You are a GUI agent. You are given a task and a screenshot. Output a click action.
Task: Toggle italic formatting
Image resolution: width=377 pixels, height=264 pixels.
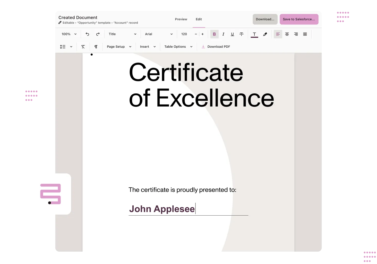[223, 34]
